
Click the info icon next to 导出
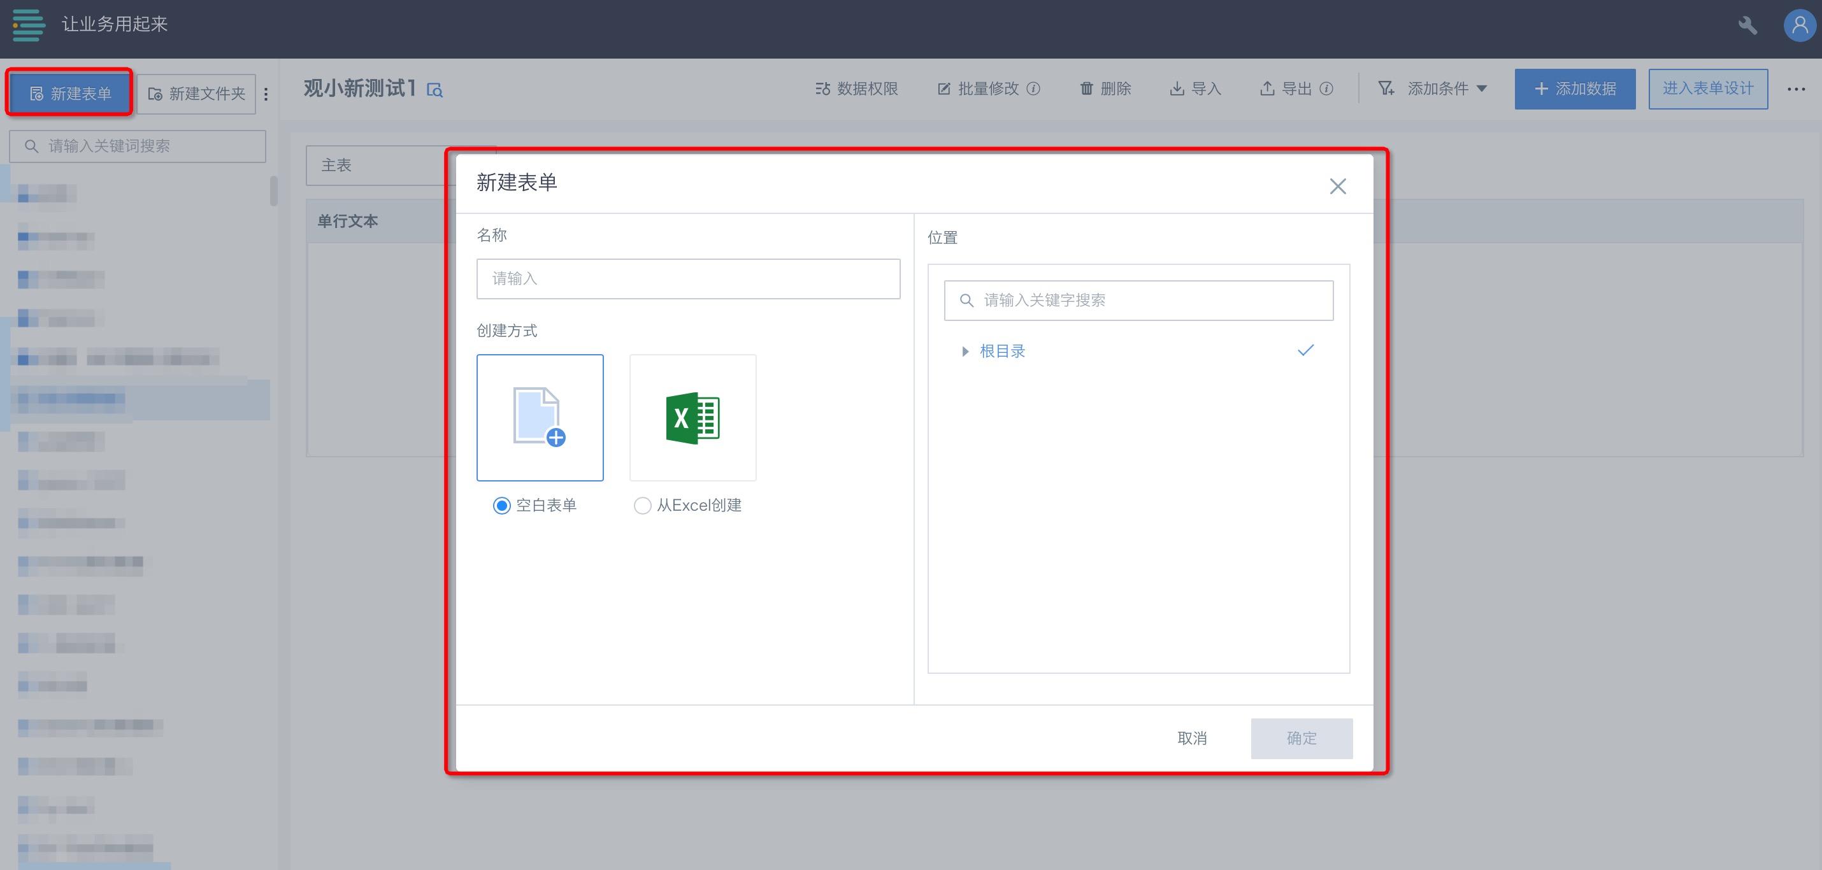point(1326,89)
